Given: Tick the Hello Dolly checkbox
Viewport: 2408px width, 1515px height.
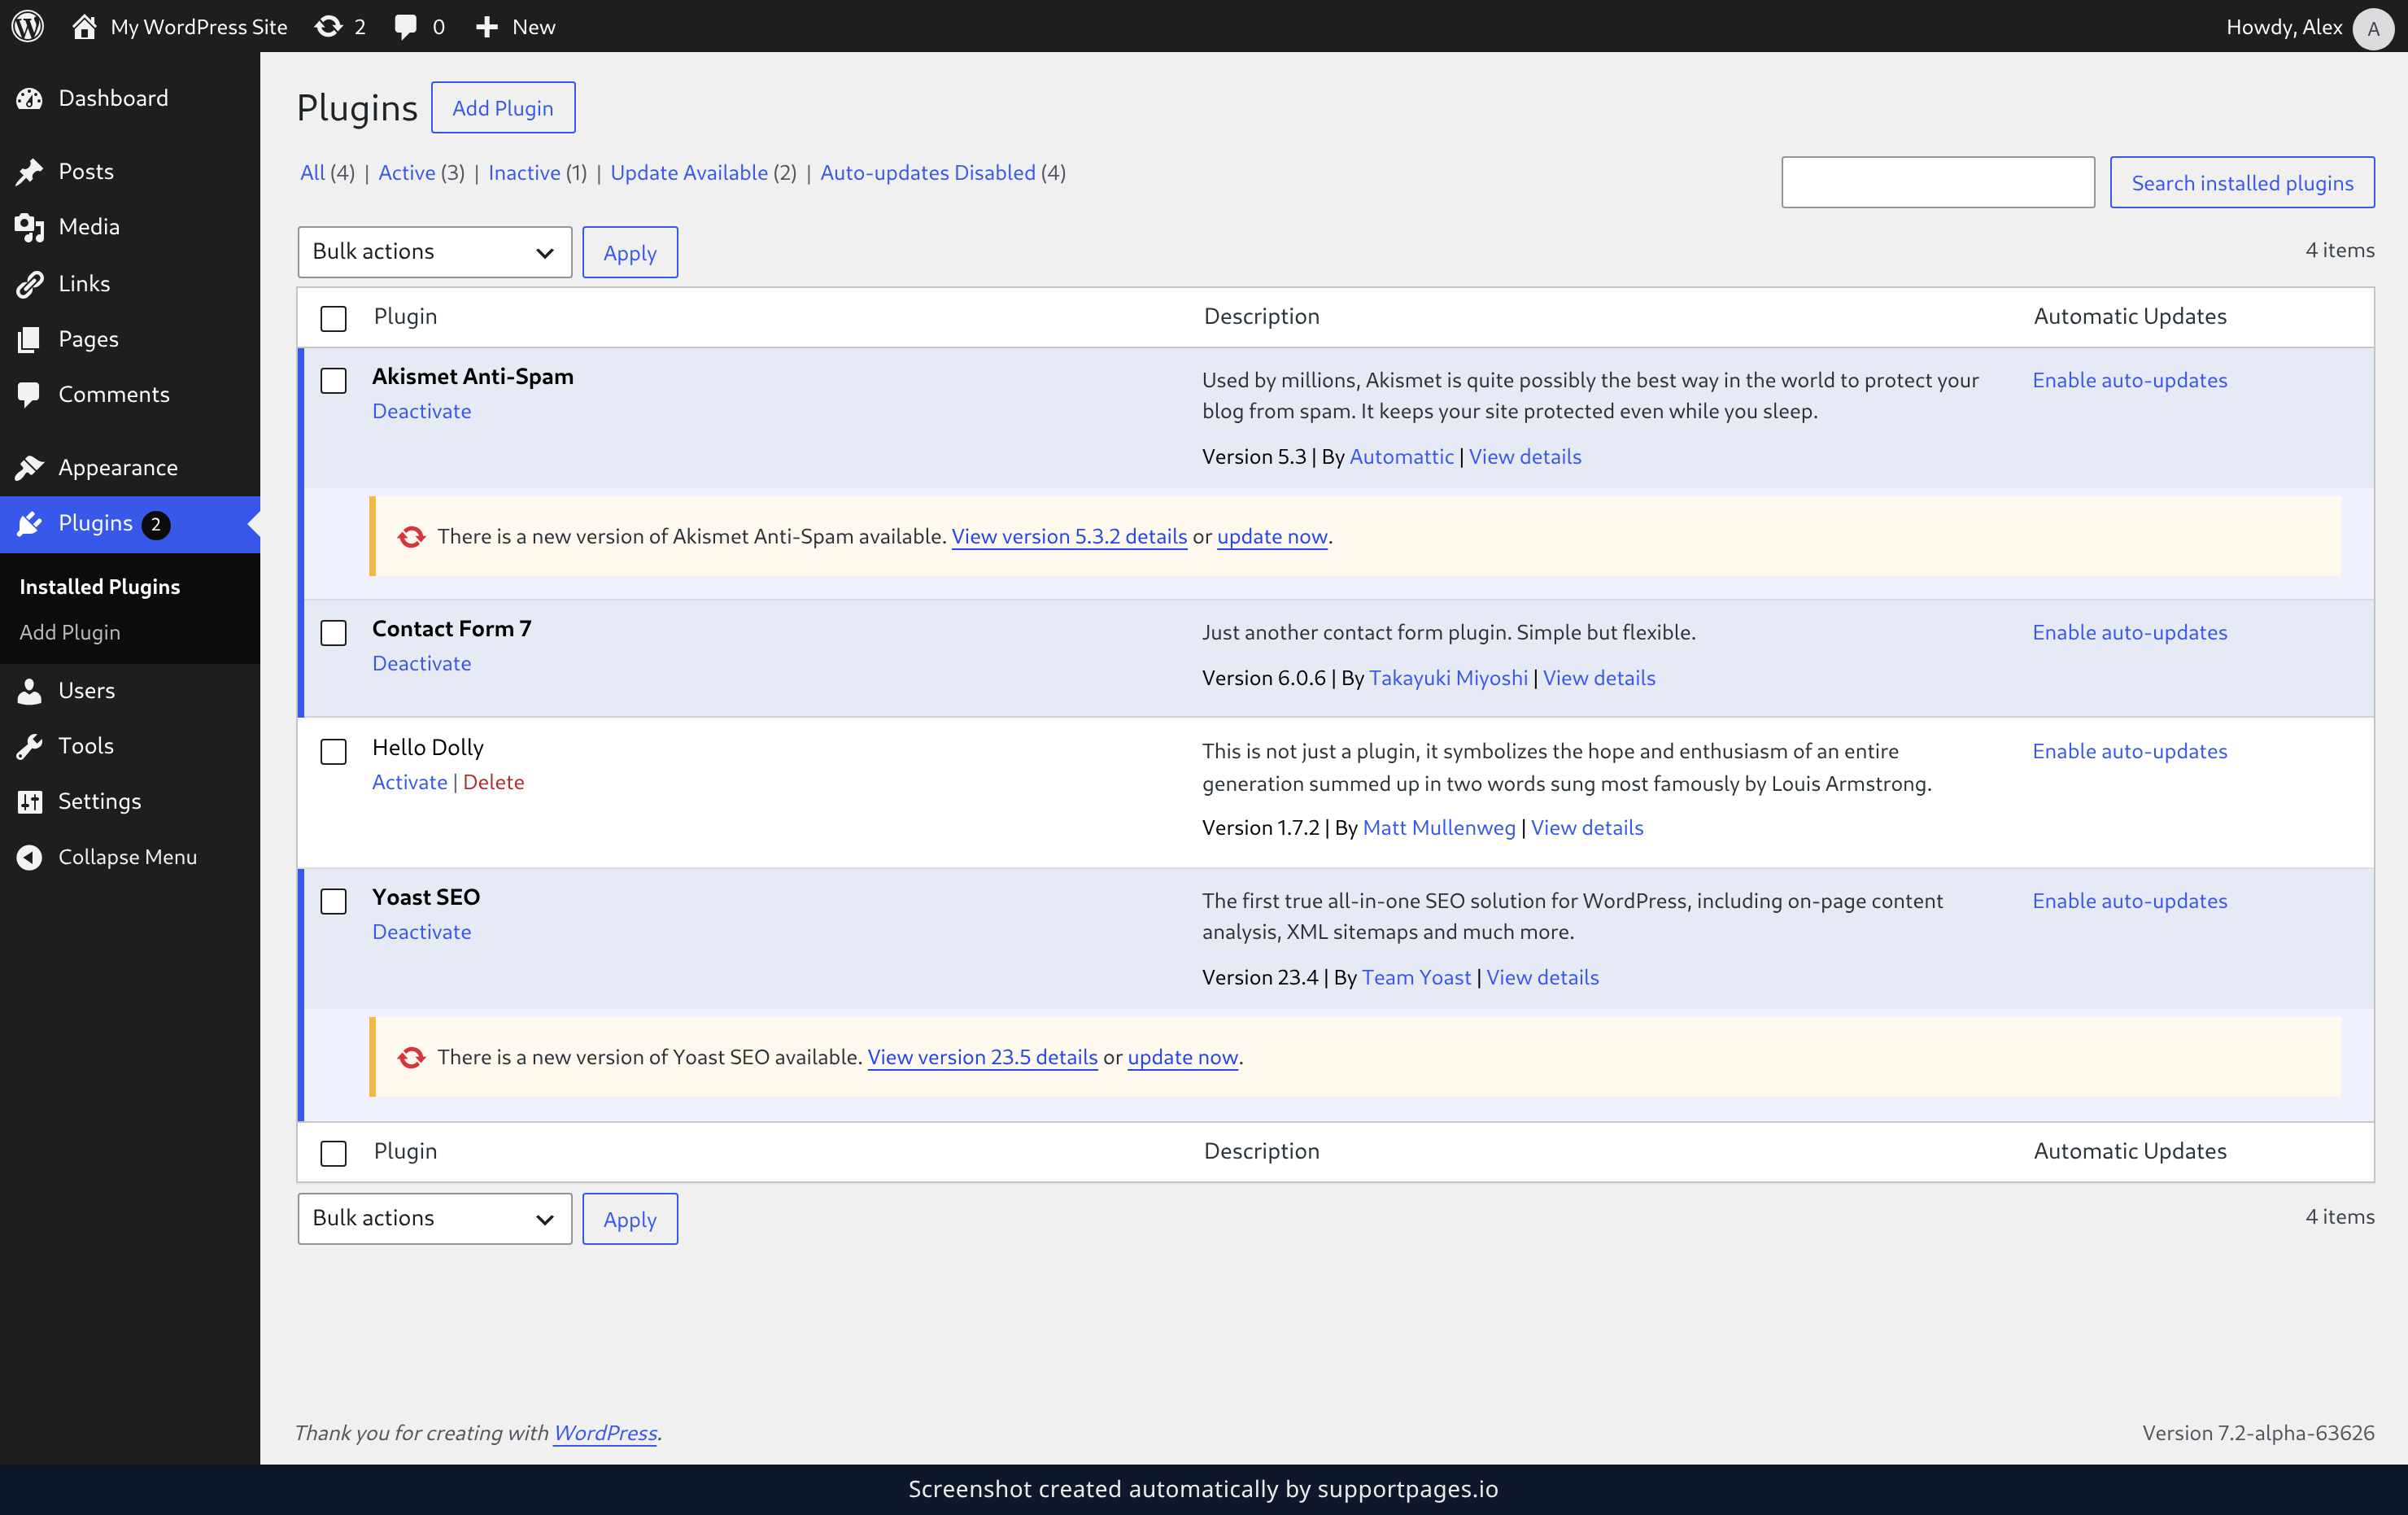Looking at the screenshot, I should [333, 751].
